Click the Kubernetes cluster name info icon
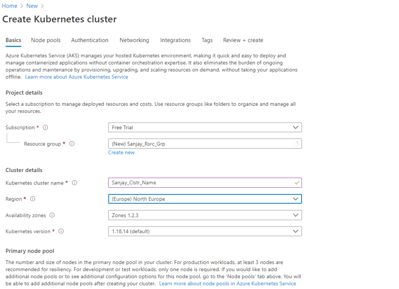Screen dimensions: 399x289 point(74,183)
